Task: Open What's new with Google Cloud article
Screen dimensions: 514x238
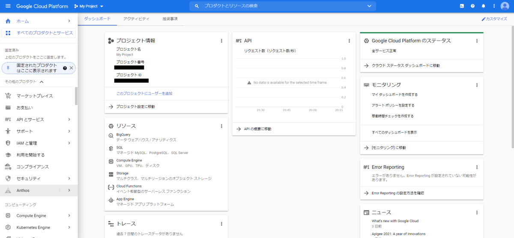Action: point(395,221)
